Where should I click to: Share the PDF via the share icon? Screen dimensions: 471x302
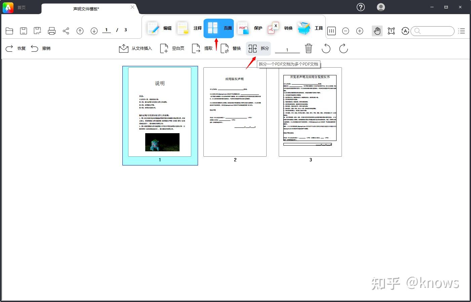(x=66, y=31)
